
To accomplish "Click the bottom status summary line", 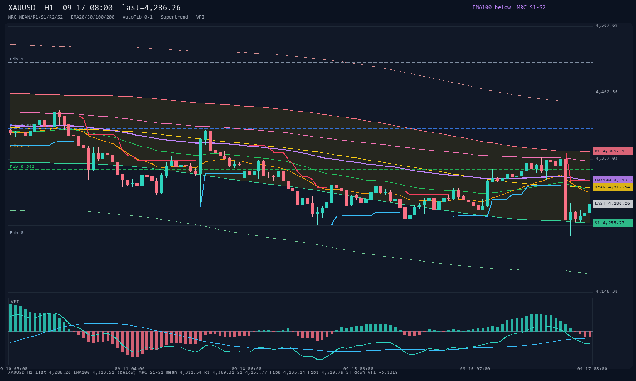I will (x=203, y=372).
